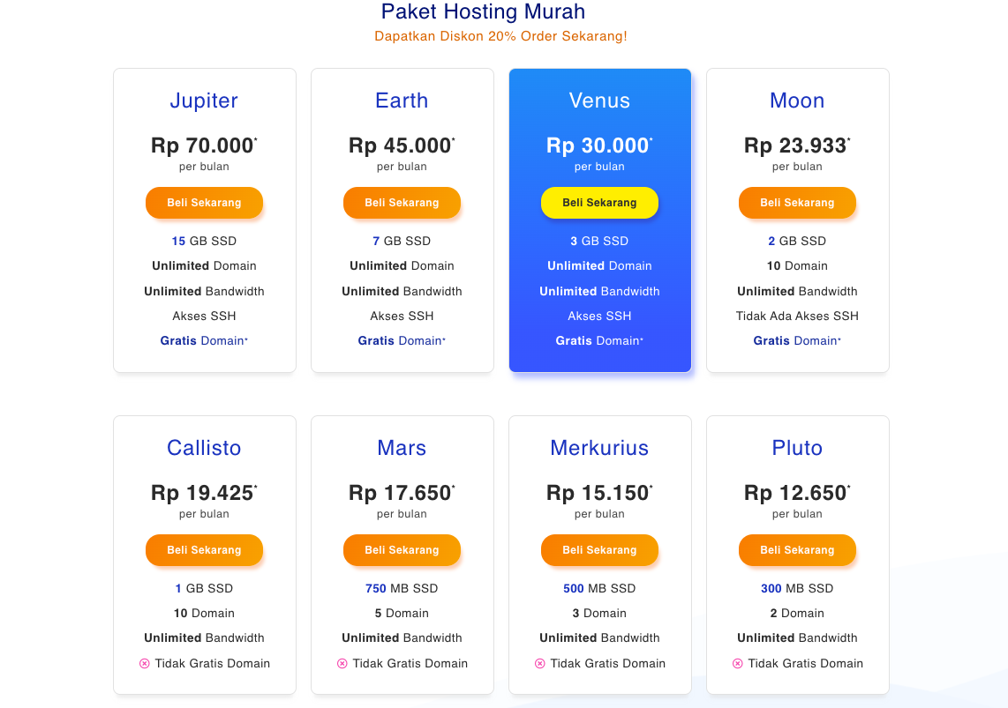Open the Gratis Domain link under Earth
This screenshot has height=708, width=1008.
click(x=401, y=341)
